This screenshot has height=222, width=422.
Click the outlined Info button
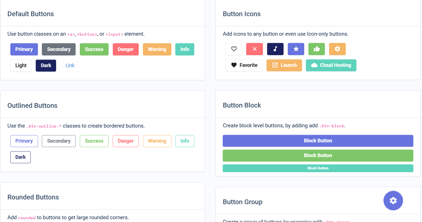(184, 141)
